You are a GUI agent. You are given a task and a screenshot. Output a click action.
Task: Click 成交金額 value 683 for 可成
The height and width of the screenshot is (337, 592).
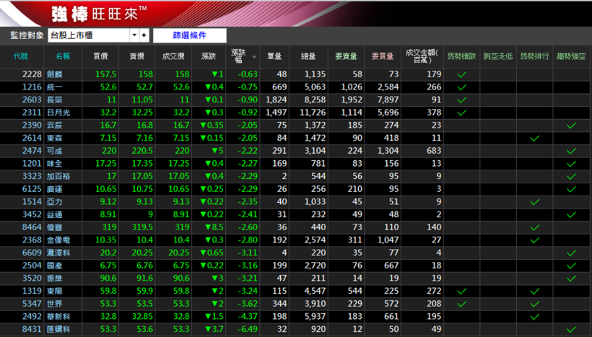click(434, 151)
